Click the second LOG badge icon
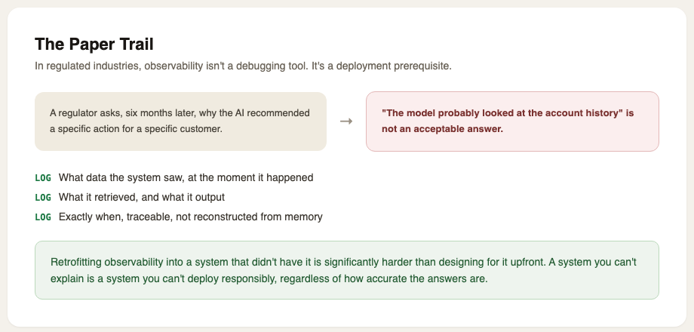 coord(43,198)
